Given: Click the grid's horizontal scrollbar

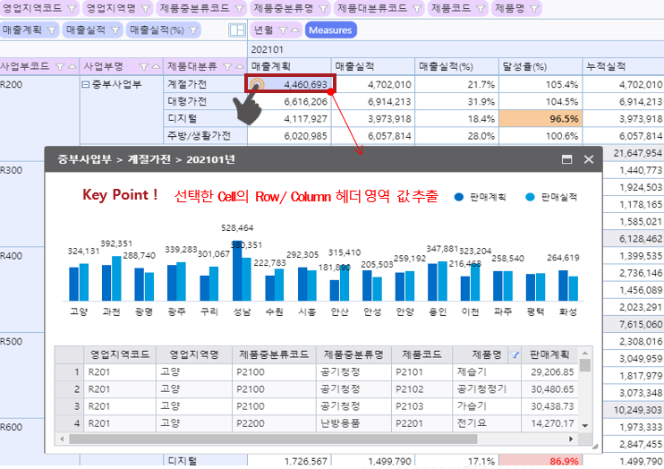Looking at the screenshot, I should click(268, 439).
